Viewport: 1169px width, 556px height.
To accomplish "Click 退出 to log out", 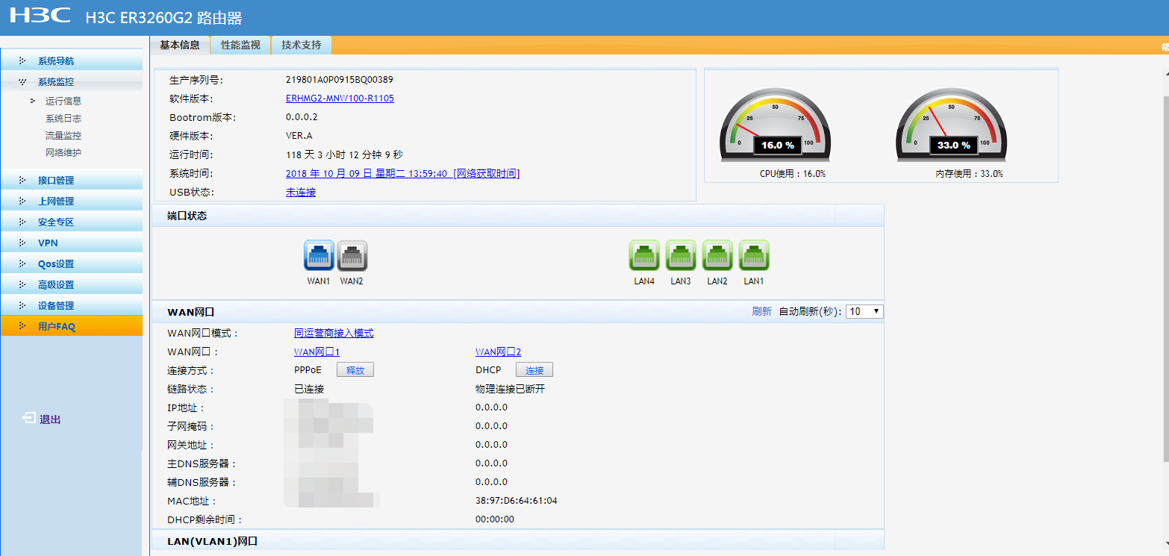I will pyautogui.click(x=50, y=419).
